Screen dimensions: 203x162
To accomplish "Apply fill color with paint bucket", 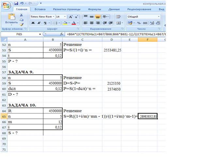I will click(65, 23).
